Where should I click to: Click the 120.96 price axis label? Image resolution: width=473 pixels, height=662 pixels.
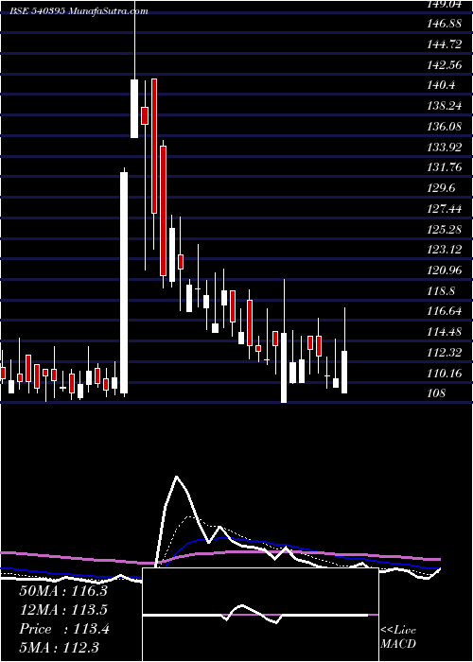tap(445, 270)
